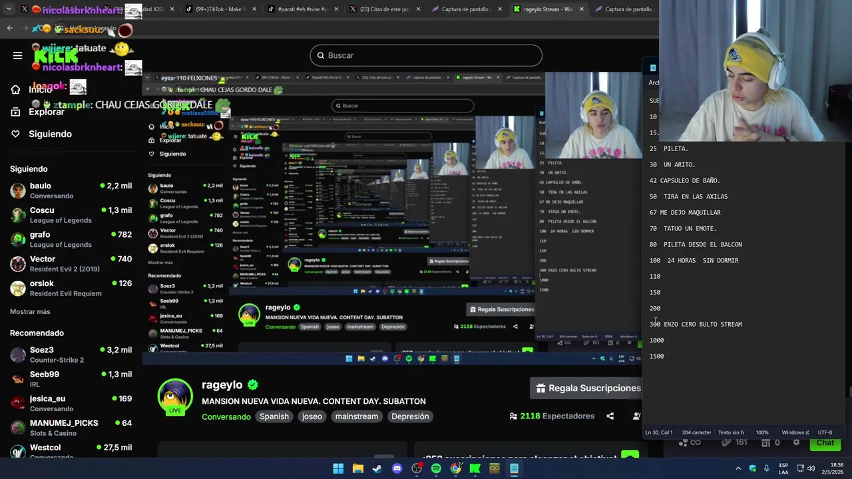Open the Kick hamburger menu
The width and height of the screenshot is (852, 479).
(x=17, y=56)
